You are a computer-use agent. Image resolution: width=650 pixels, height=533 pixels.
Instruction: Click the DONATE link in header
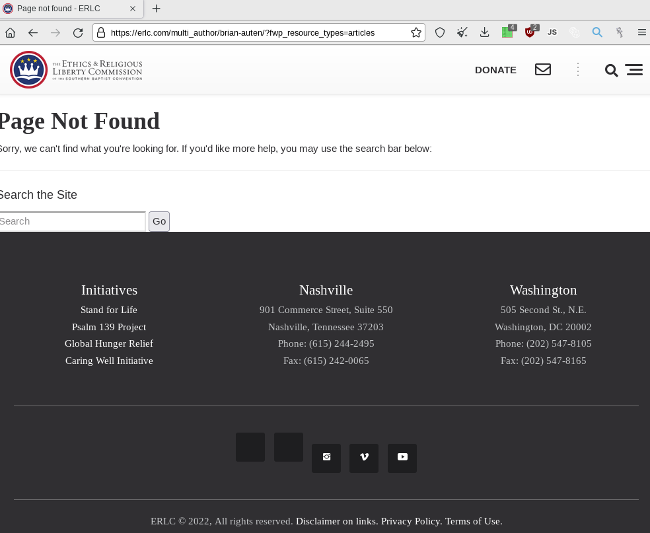[495, 70]
